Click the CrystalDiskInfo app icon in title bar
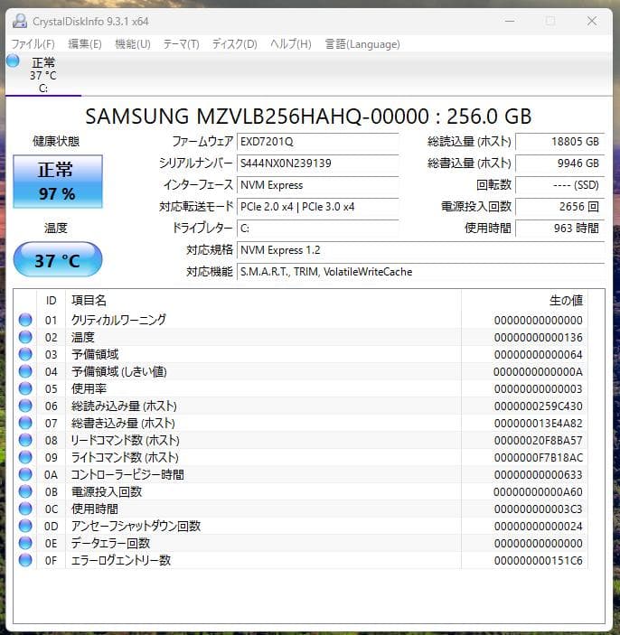Viewport: 620px width, 635px height. point(20,21)
